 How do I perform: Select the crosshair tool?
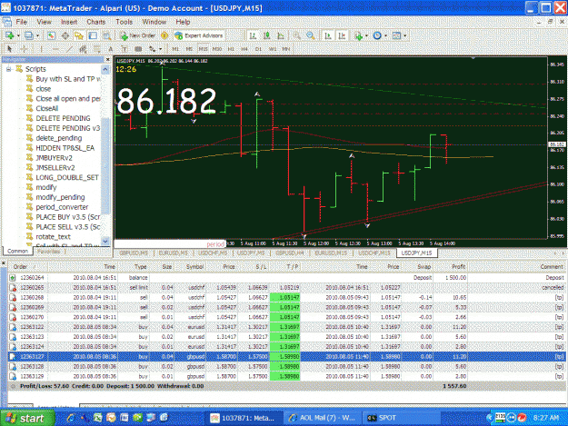(24, 48)
